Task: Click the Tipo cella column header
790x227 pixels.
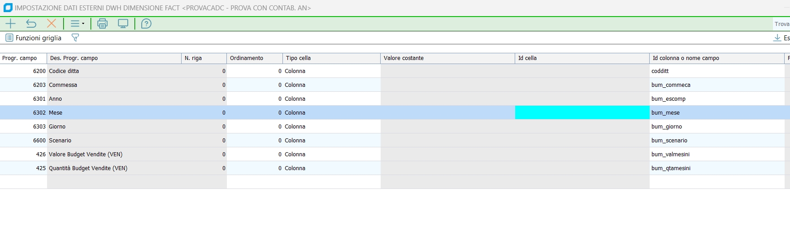Action: [x=331, y=58]
